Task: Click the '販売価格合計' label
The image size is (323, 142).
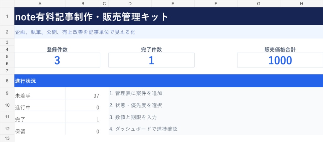Action: pos(280,50)
